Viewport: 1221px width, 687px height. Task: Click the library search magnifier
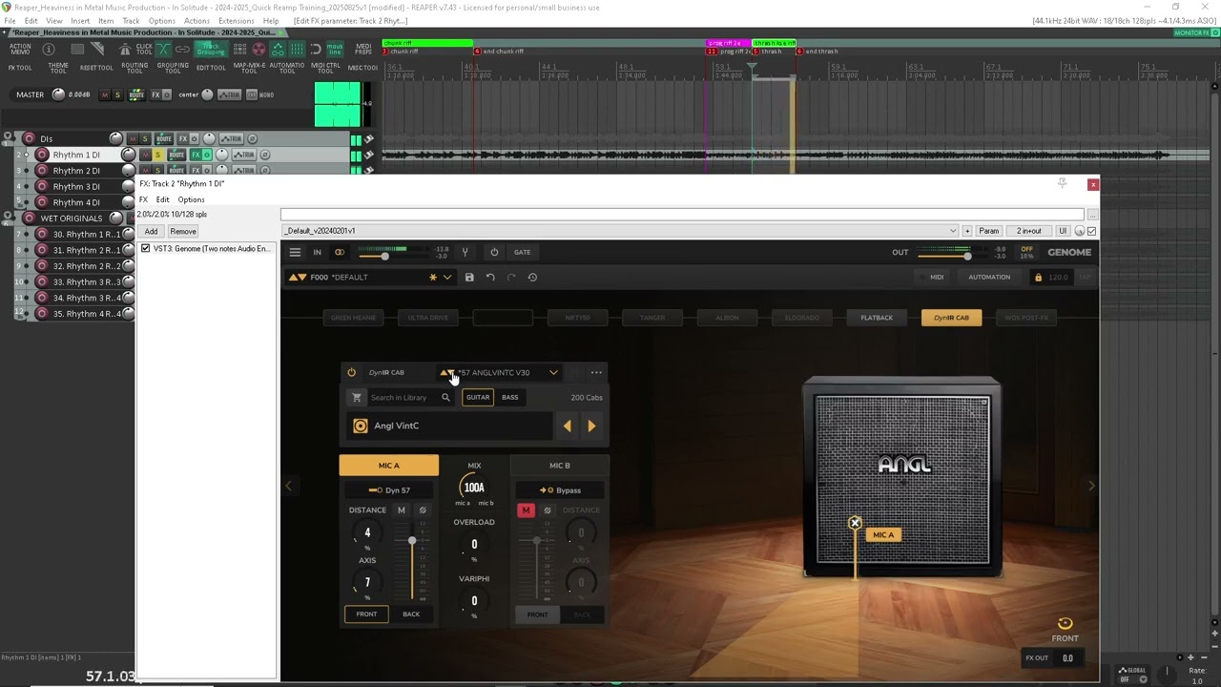point(445,398)
